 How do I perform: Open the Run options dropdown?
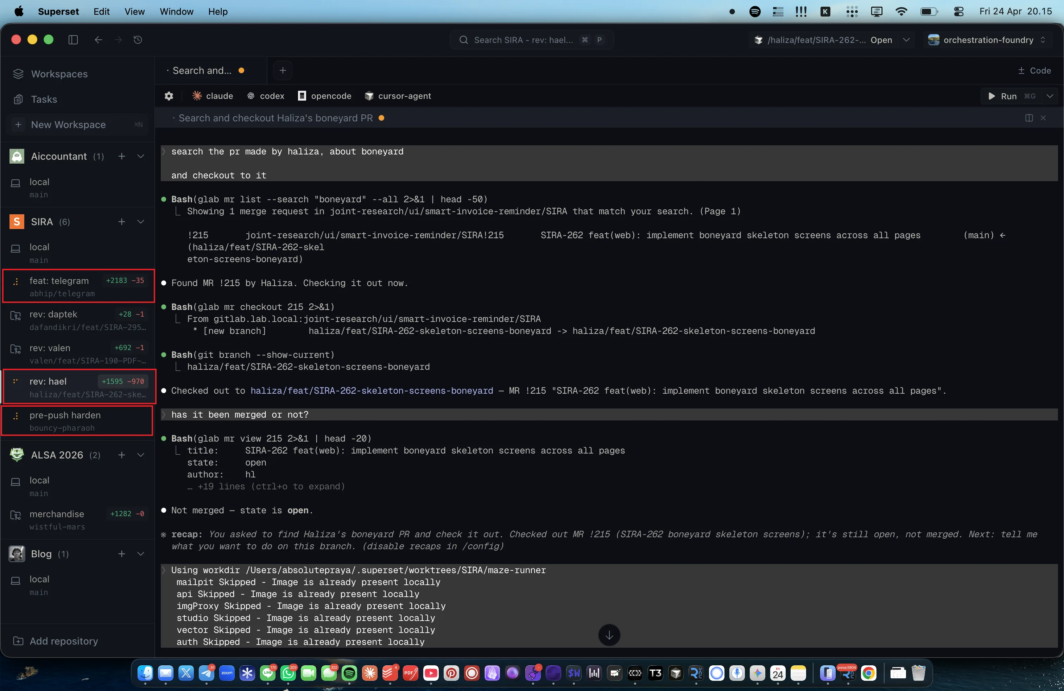[x=1050, y=96]
